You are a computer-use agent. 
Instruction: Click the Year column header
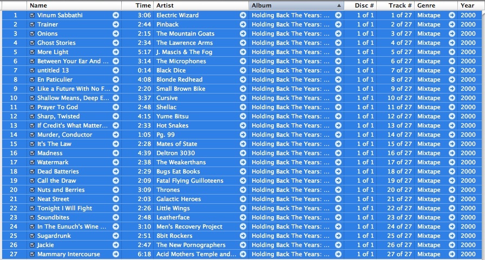468,5
